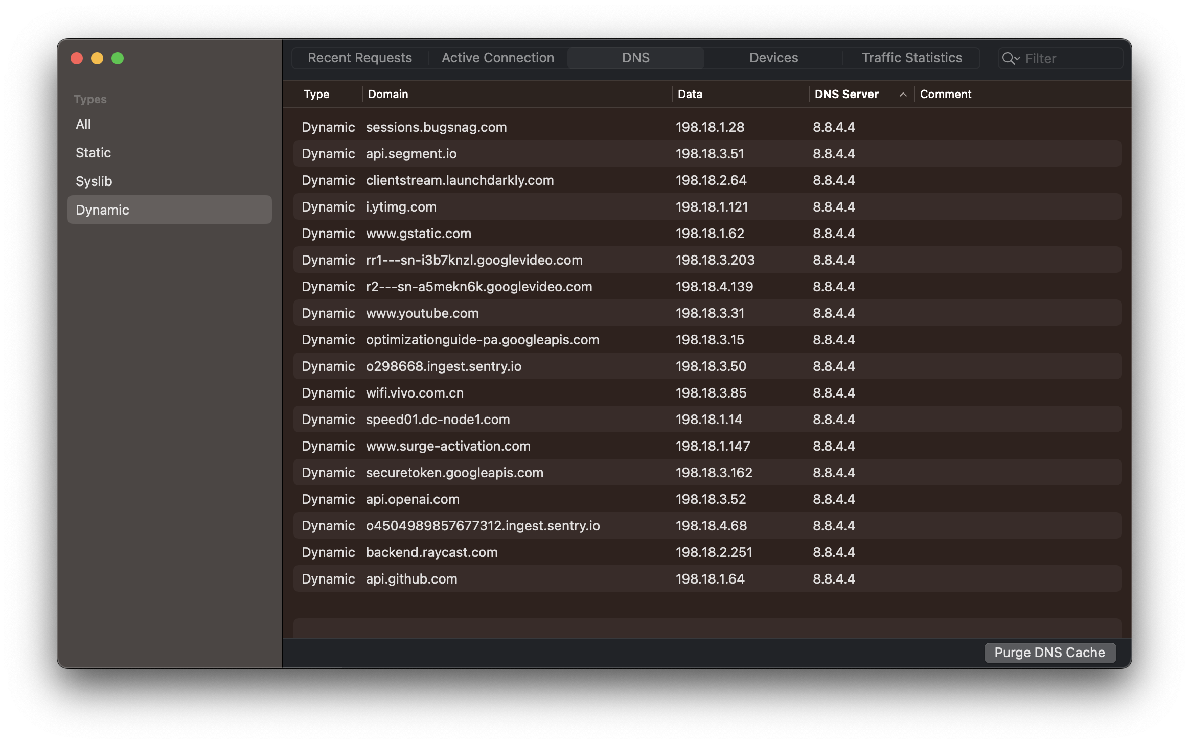This screenshot has height=744, width=1189.
Task: Choose Static type in sidebar
Action: point(93,153)
